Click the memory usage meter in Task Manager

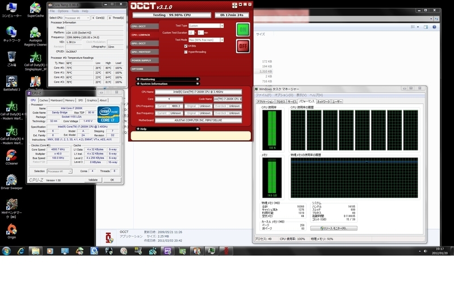pyautogui.click(x=272, y=178)
